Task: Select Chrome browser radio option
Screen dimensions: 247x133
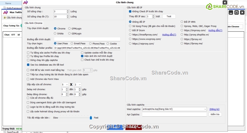Action: 55,29
